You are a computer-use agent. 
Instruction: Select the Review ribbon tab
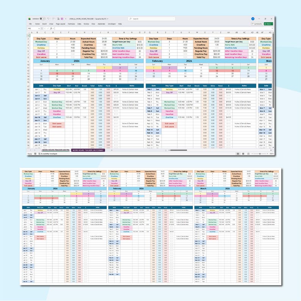point(86,24)
